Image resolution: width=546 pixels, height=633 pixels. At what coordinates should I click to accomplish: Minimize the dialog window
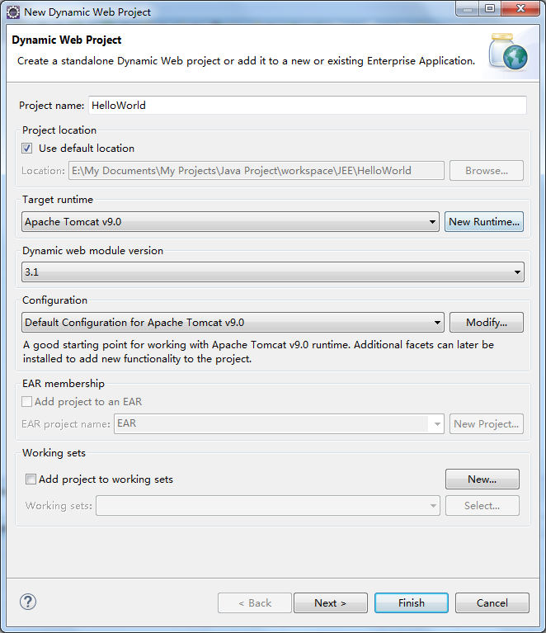point(466,10)
